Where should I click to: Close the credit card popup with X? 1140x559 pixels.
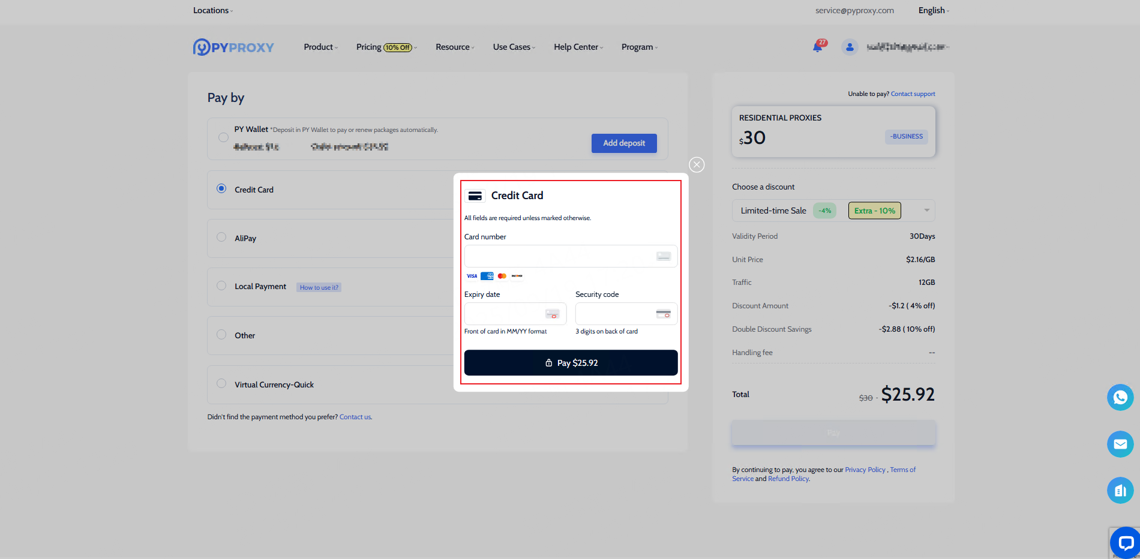[x=697, y=165]
